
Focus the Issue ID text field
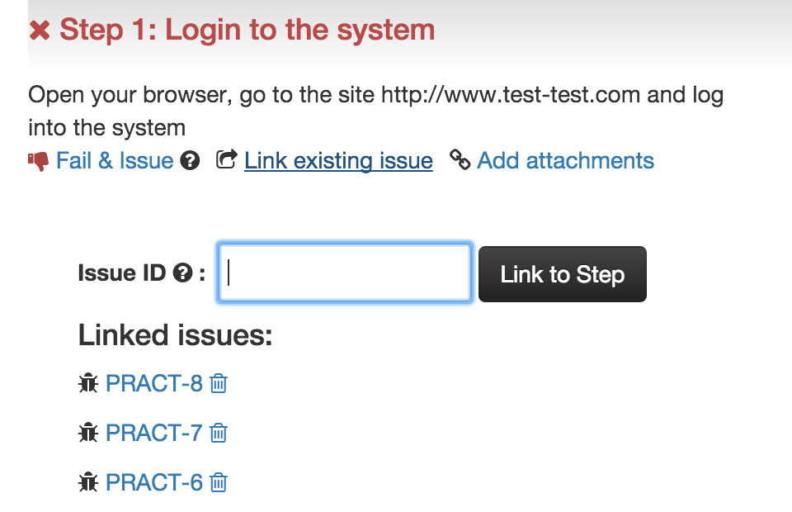pyautogui.click(x=345, y=273)
